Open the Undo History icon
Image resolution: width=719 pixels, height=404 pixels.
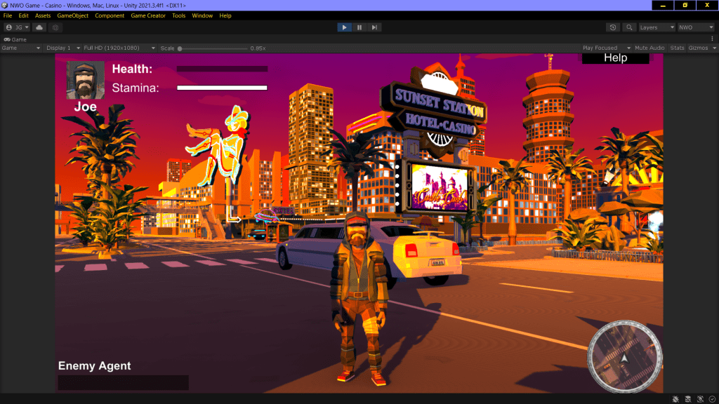(x=614, y=27)
